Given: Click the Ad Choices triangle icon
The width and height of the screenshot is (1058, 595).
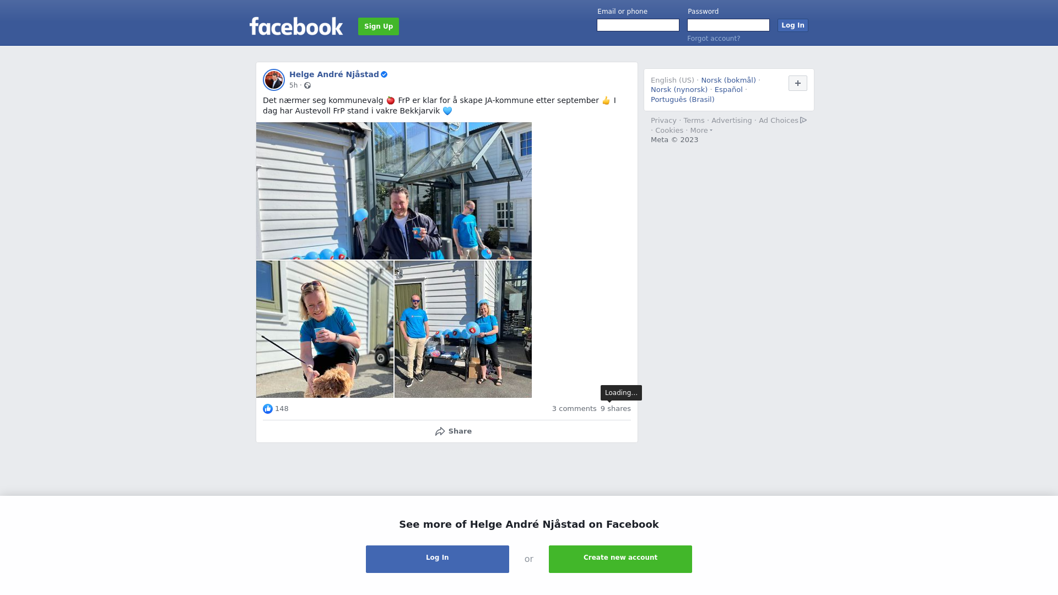Looking at the screenshot, I should [x=803, y=120].
